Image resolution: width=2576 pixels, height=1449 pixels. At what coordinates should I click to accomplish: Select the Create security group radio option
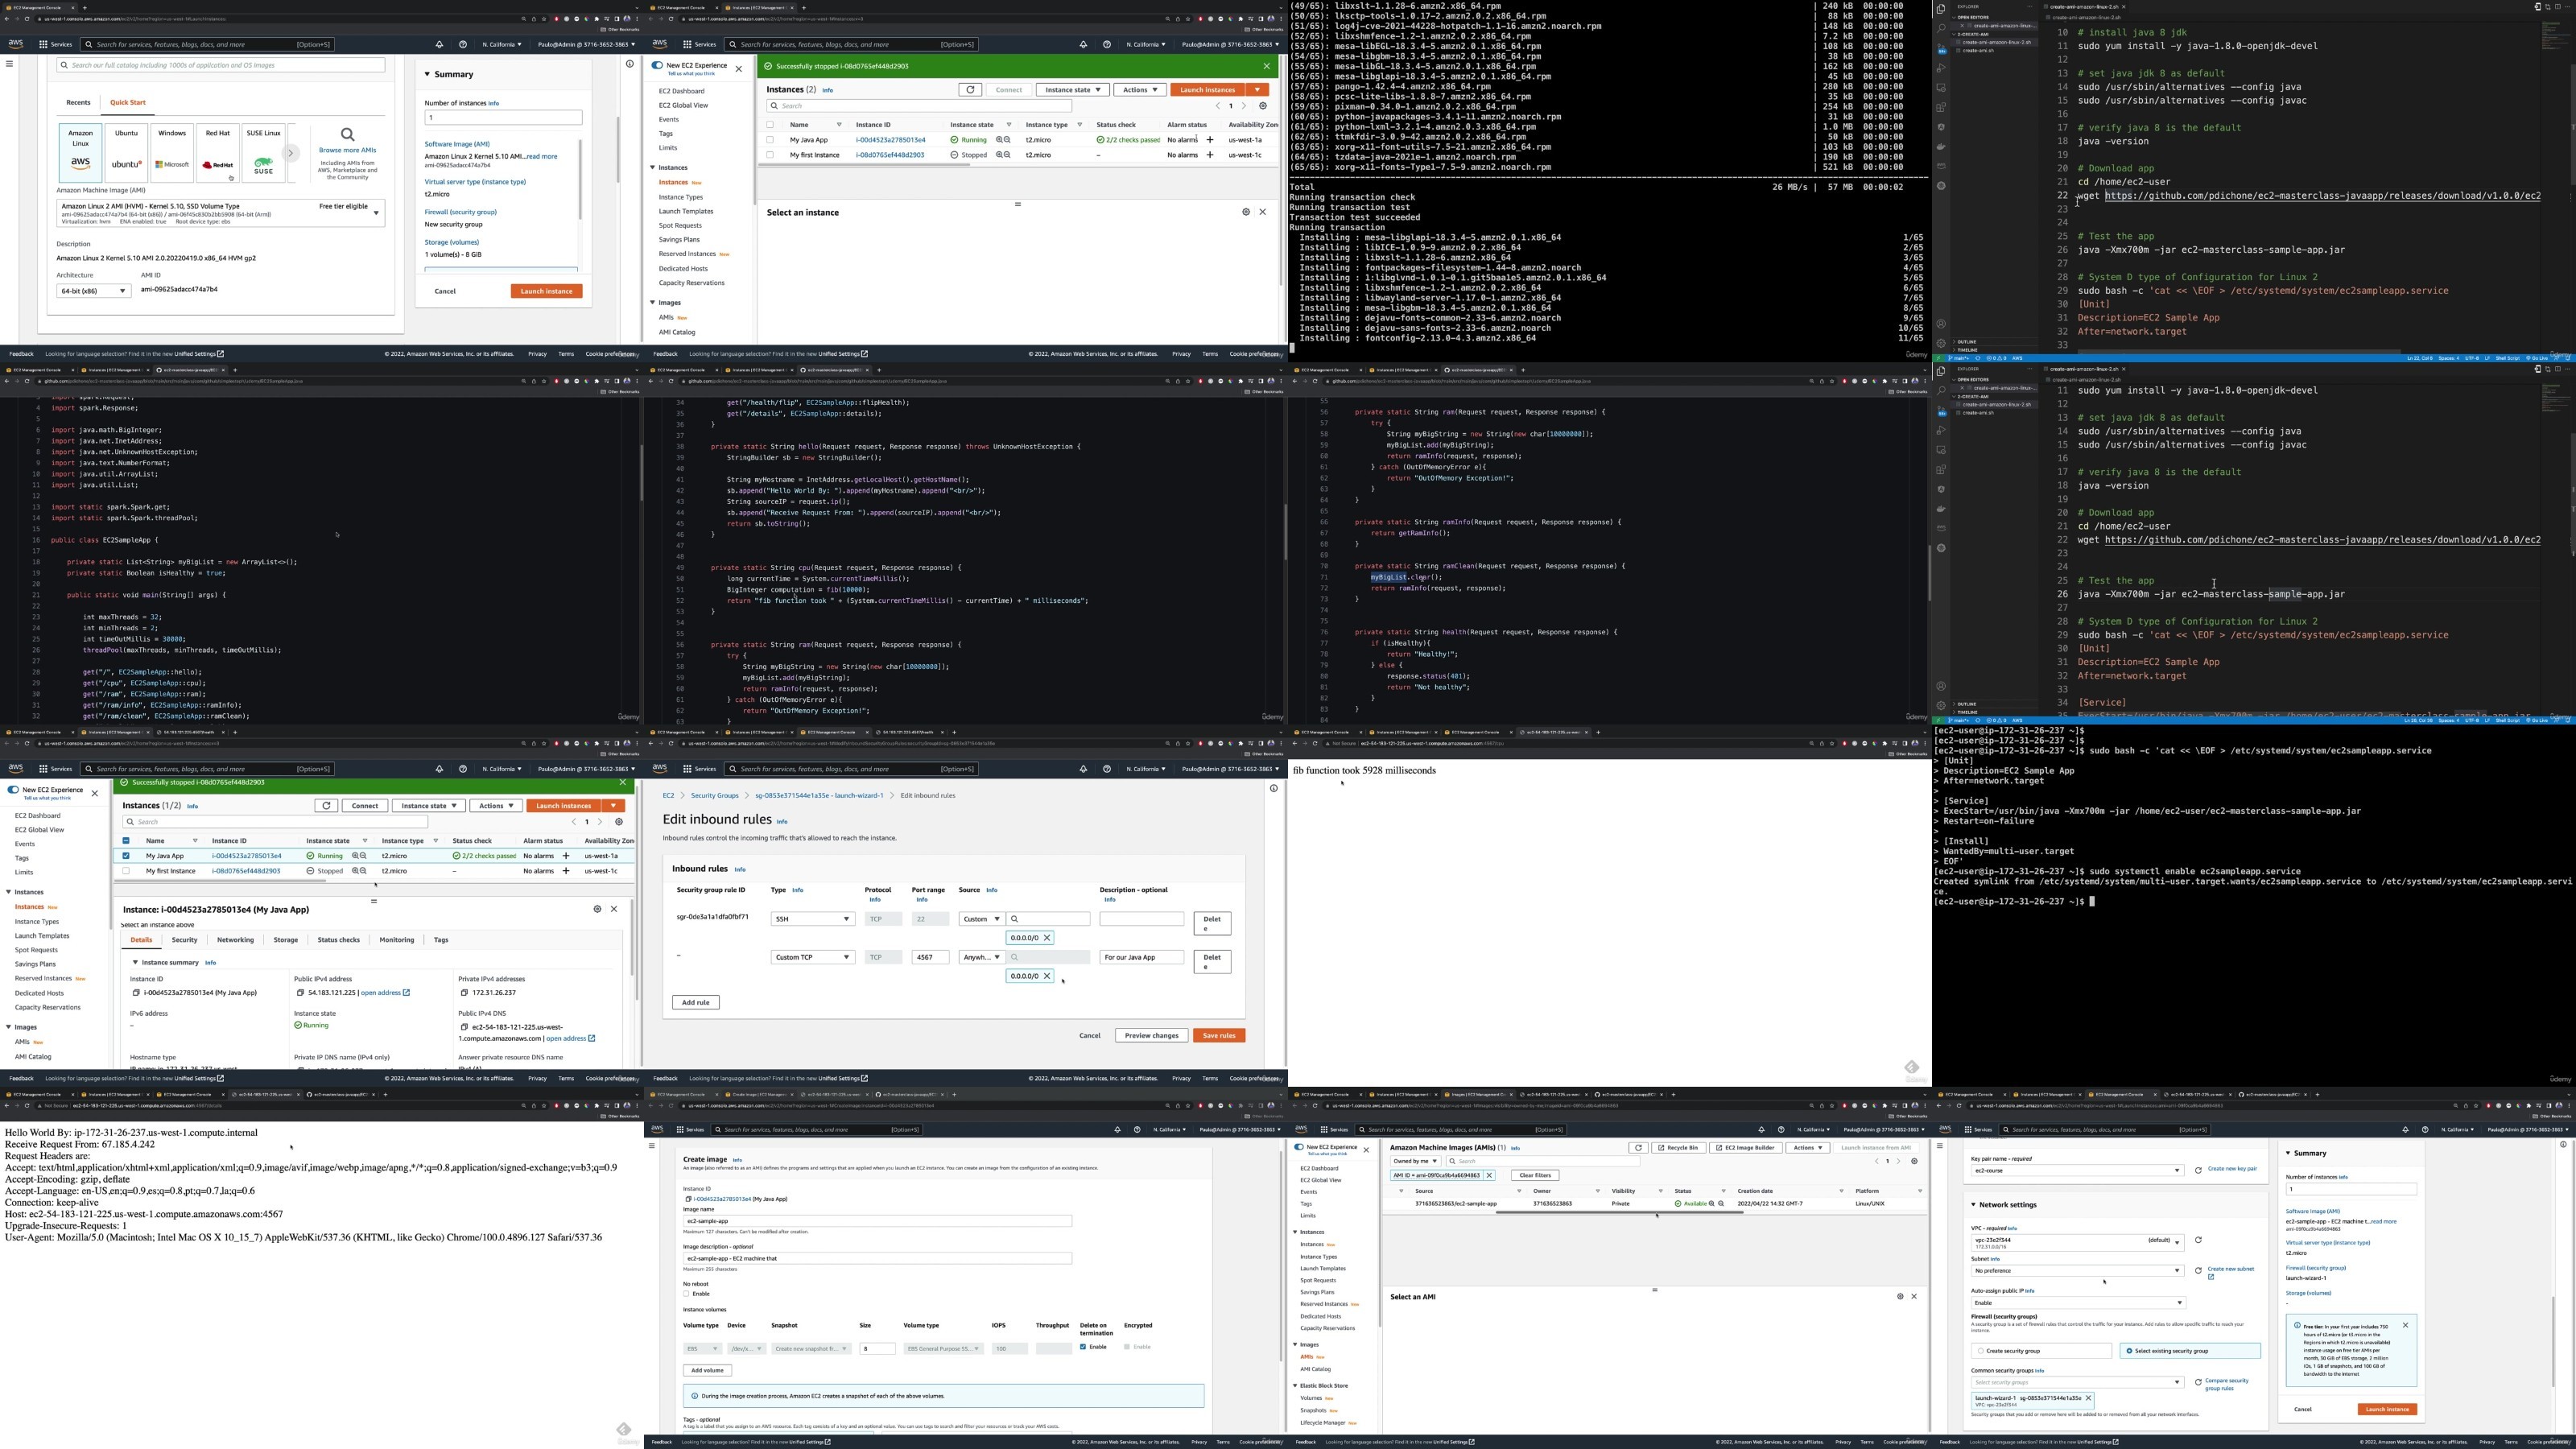tap(1980, 1351)
